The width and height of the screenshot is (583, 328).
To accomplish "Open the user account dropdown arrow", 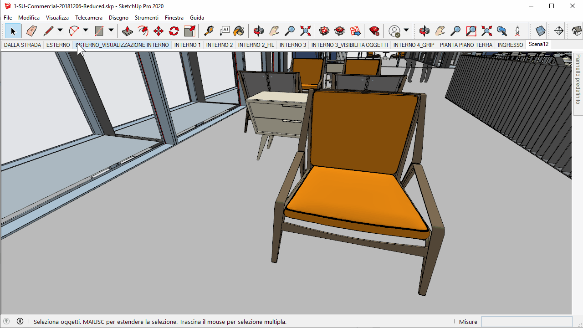I will point(406,31).
